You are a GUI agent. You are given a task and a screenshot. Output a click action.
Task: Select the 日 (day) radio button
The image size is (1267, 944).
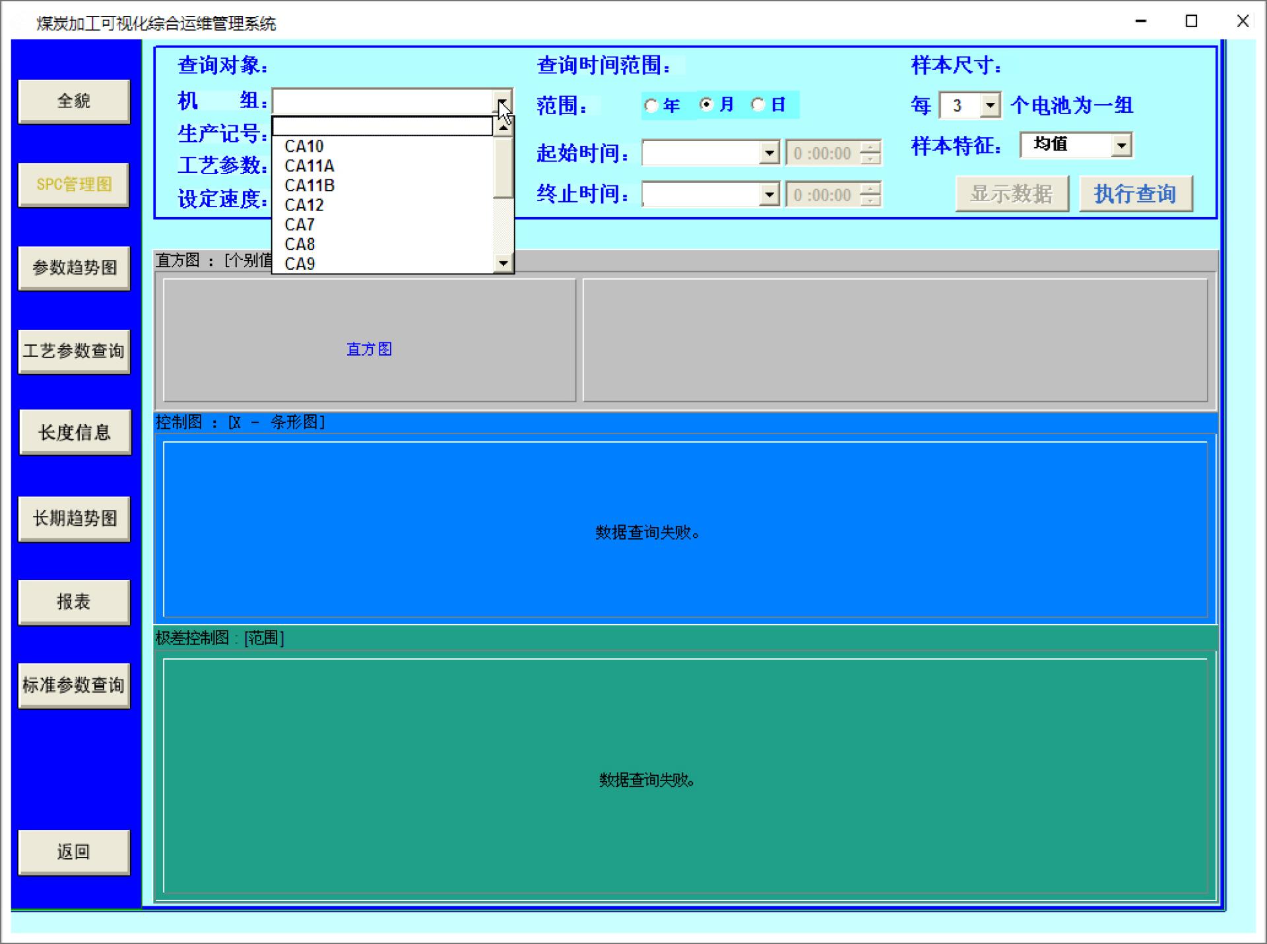coord(758,105)
